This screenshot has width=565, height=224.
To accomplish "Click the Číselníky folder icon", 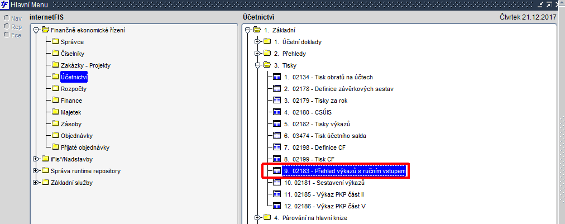I will (x=55, y=54).
